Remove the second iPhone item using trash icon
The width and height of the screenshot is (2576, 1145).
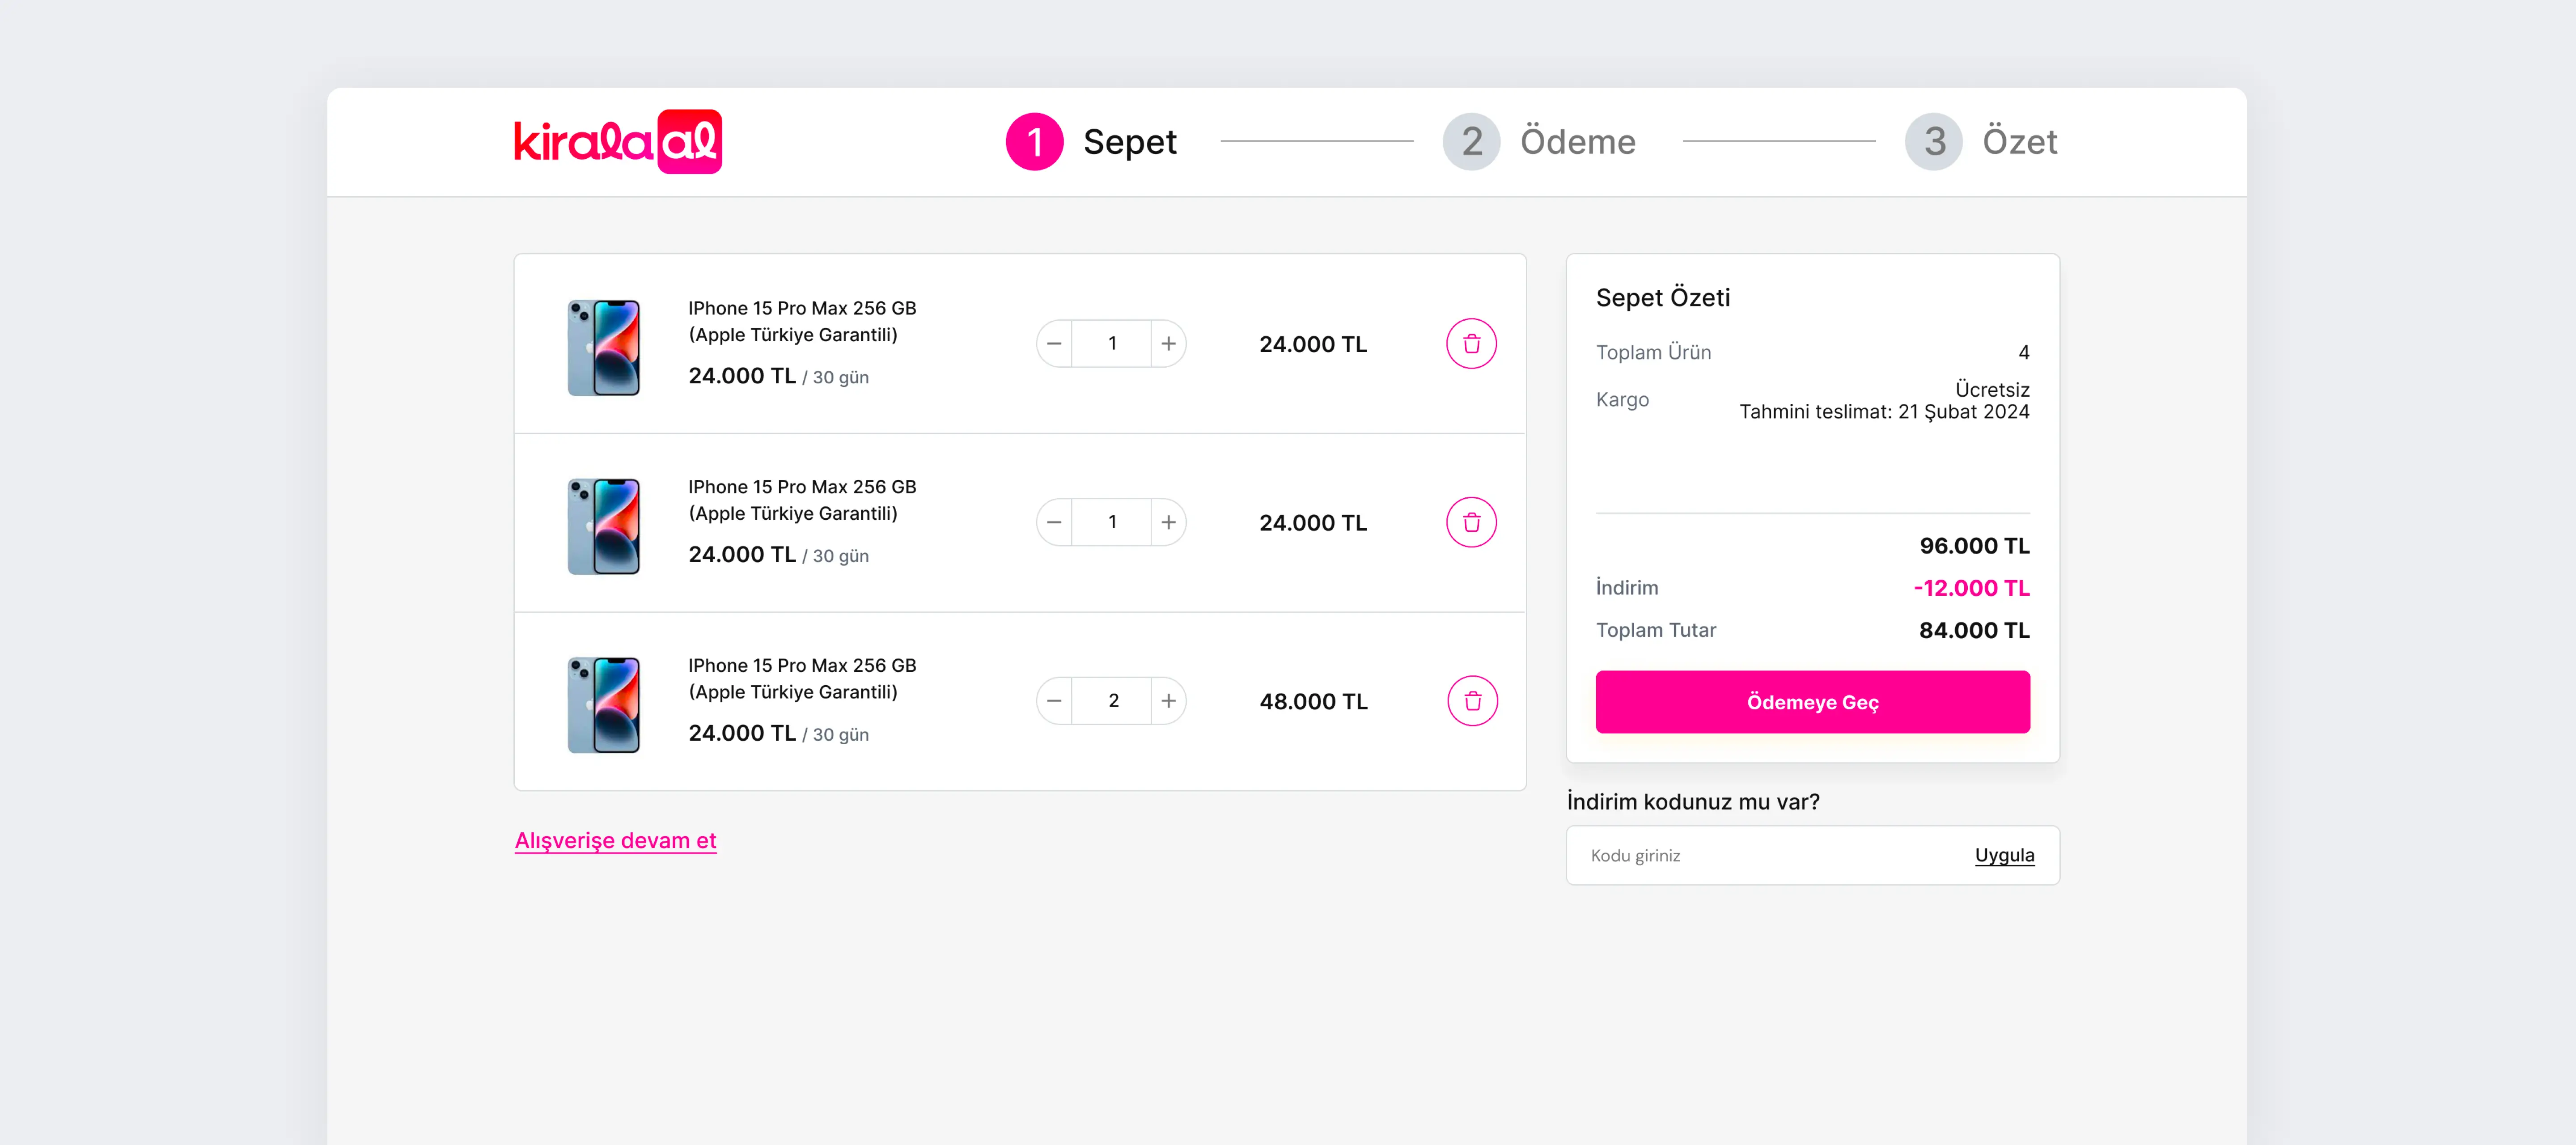(x=1471, y=522)
